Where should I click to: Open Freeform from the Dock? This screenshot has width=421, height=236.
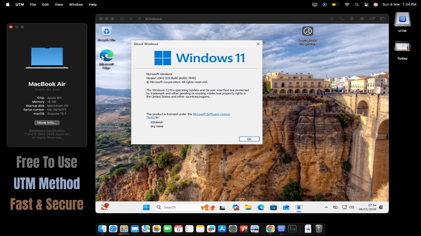211,229
